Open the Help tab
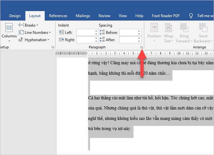Screen dimensions: 214x155 point(139,16)
